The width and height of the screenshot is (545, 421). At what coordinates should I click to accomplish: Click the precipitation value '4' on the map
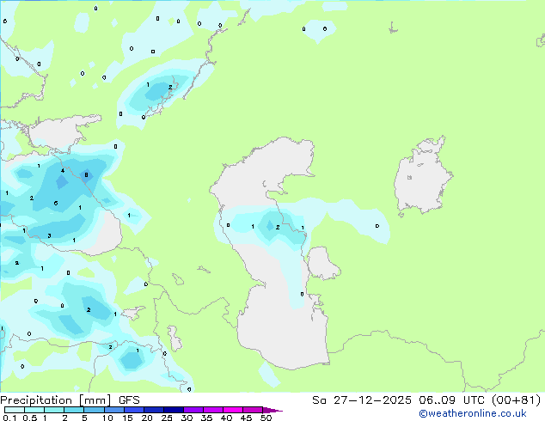tap(63, 171)
